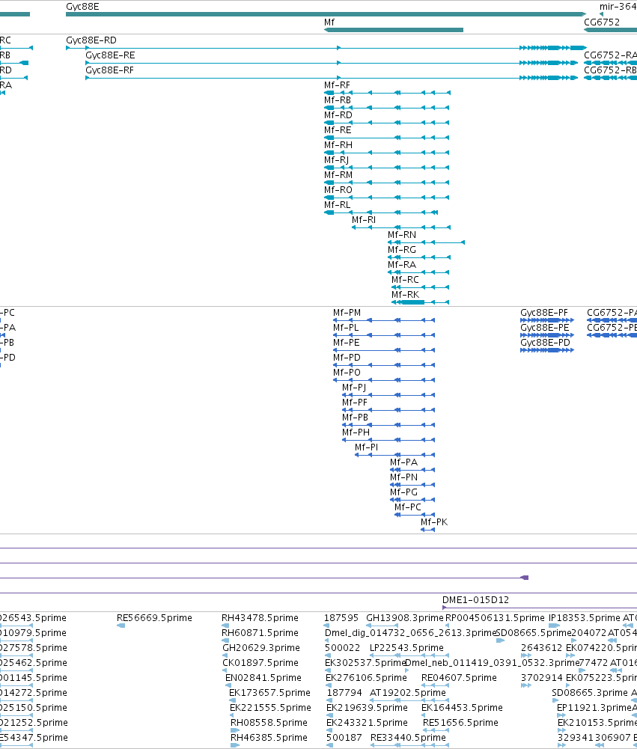637x749 pixels.
Task: Click the RH08558.5prime EST label
Action: click(x=269, y=723)
